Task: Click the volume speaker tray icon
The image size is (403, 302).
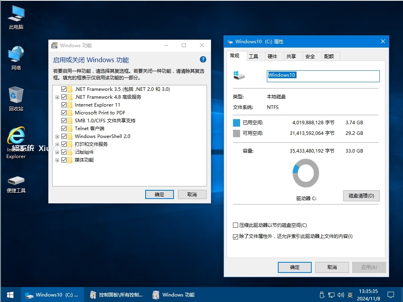Action: pyautogui.click(x=340, y=295)
